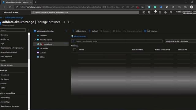
Task: Focus Search containers by prefix field
Action: point(117,41)
